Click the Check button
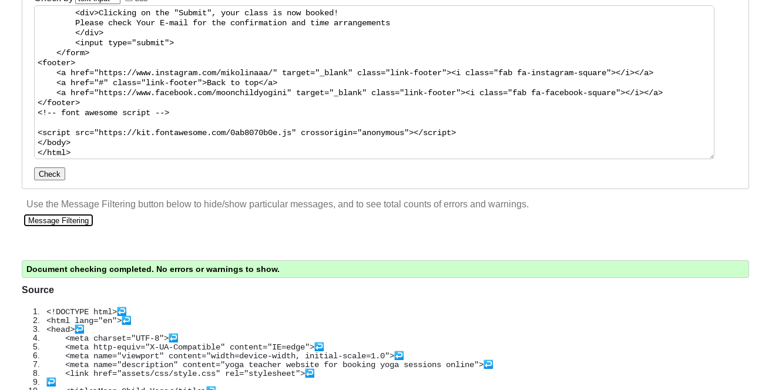Viewport: 772px width, 390px height. [49, 174]
